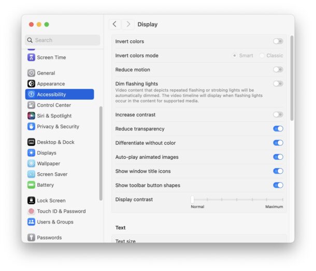The image size is (316, 271).
Task: Open Users & Groups settings
Action: pos(55,222)
